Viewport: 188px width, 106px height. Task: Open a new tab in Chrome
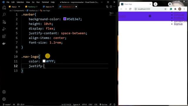(155, 4)
